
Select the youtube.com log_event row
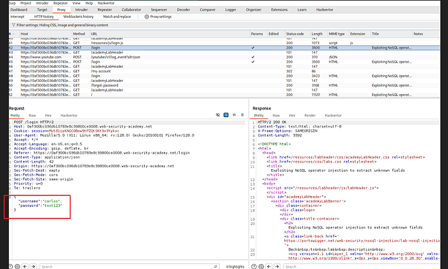pyautogui.click(x=224, y=57)
